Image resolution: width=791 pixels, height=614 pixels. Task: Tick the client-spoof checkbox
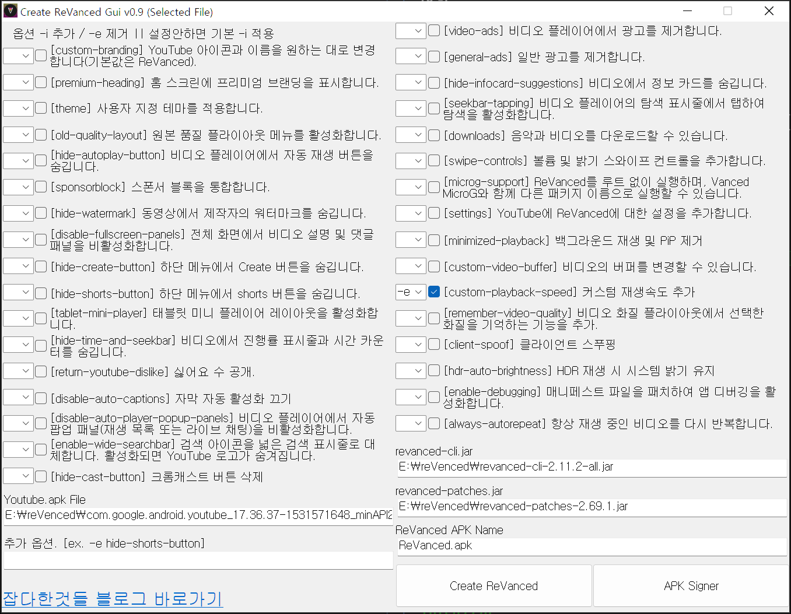pyautogui.click(x=434, y=344)
